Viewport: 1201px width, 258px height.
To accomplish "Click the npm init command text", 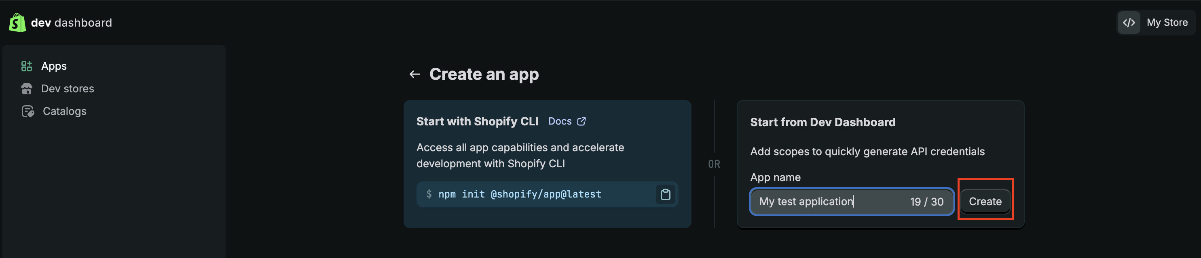I will [x=519, y=194].
